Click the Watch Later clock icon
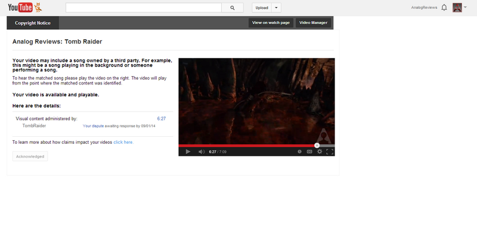Screen dimensions: 477x233 [x=300, y=152]
